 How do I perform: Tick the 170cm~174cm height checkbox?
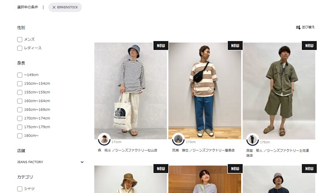point(20,119)
